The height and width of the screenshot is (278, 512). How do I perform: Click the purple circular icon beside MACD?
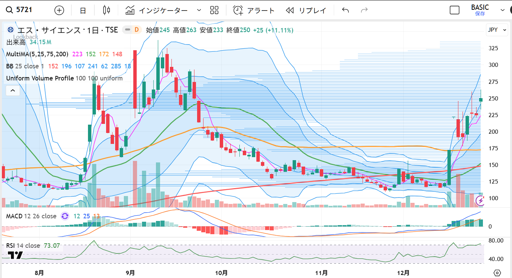pyautogui.click(x=65, y=216)
